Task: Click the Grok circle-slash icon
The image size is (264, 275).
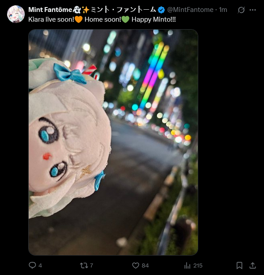Action: (241, 10)
